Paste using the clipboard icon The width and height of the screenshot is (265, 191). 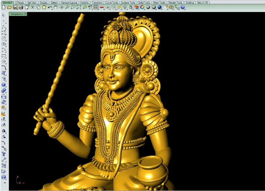pos(44,7)
